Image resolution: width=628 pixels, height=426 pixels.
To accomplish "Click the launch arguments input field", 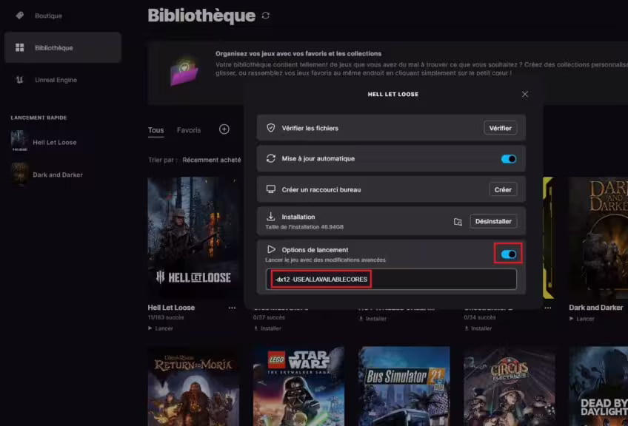I will coord(391,280).
